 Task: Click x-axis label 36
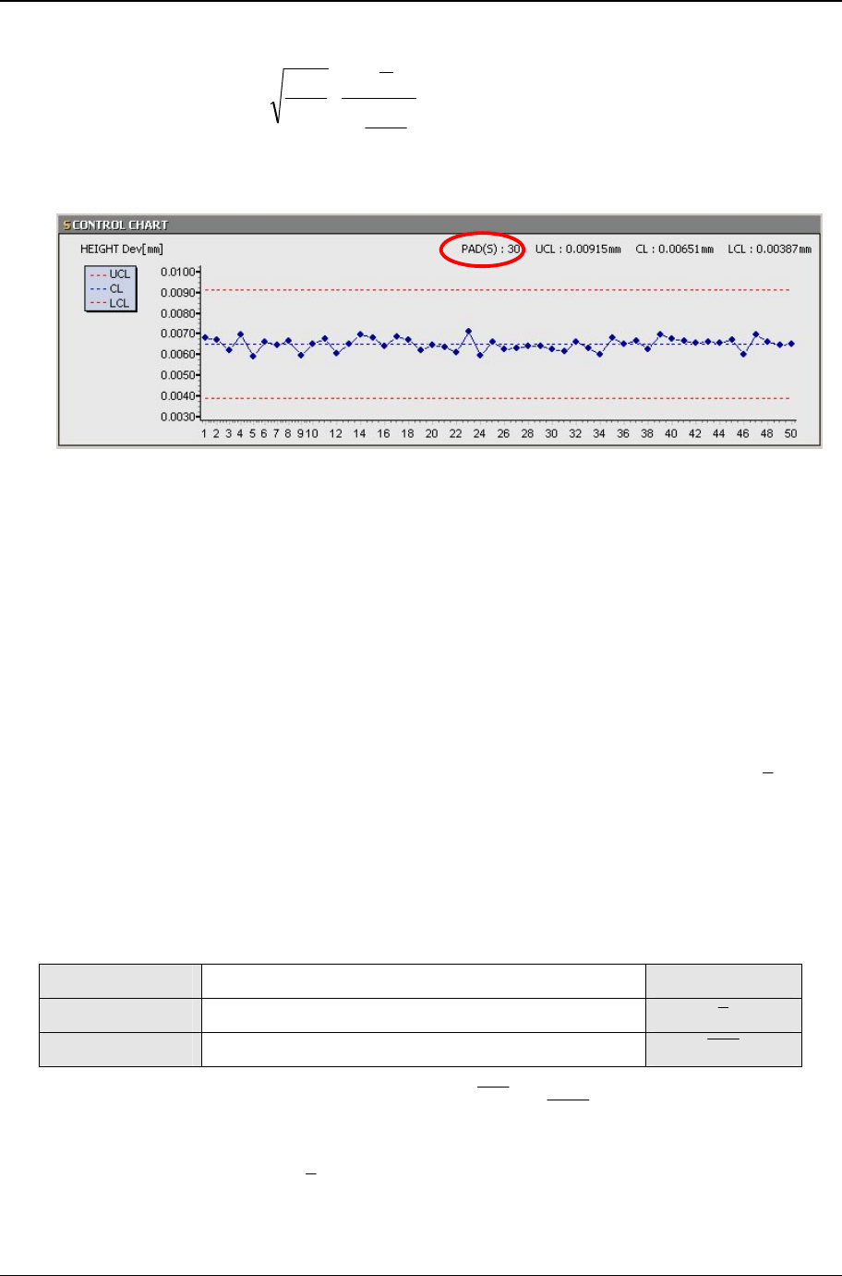[x=623, y=433]
